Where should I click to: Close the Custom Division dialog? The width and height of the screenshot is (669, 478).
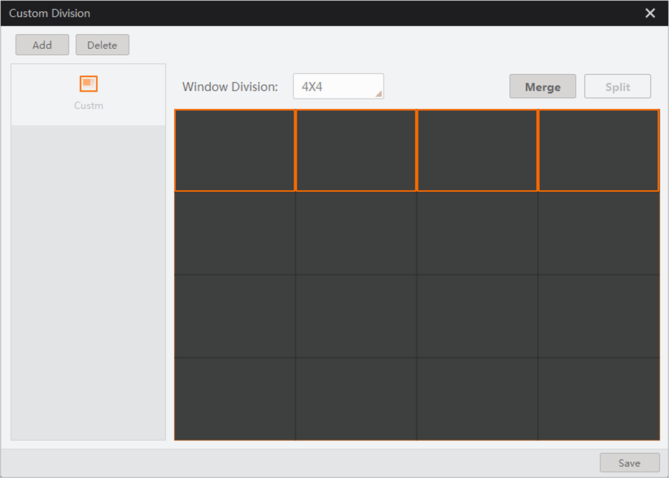point(650,13)
